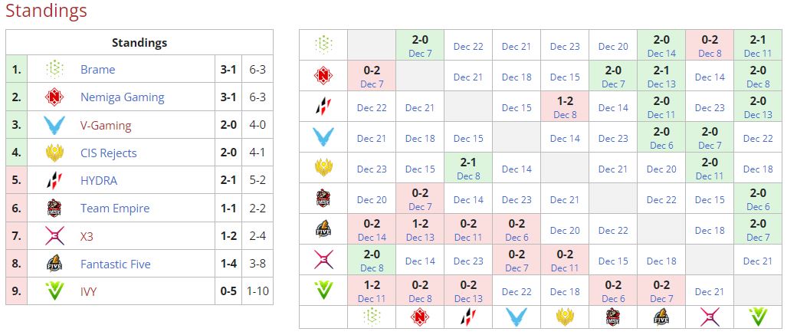The image size is (797, 335).
Task: Open the Brame team link
Action: tap(97, 70)
